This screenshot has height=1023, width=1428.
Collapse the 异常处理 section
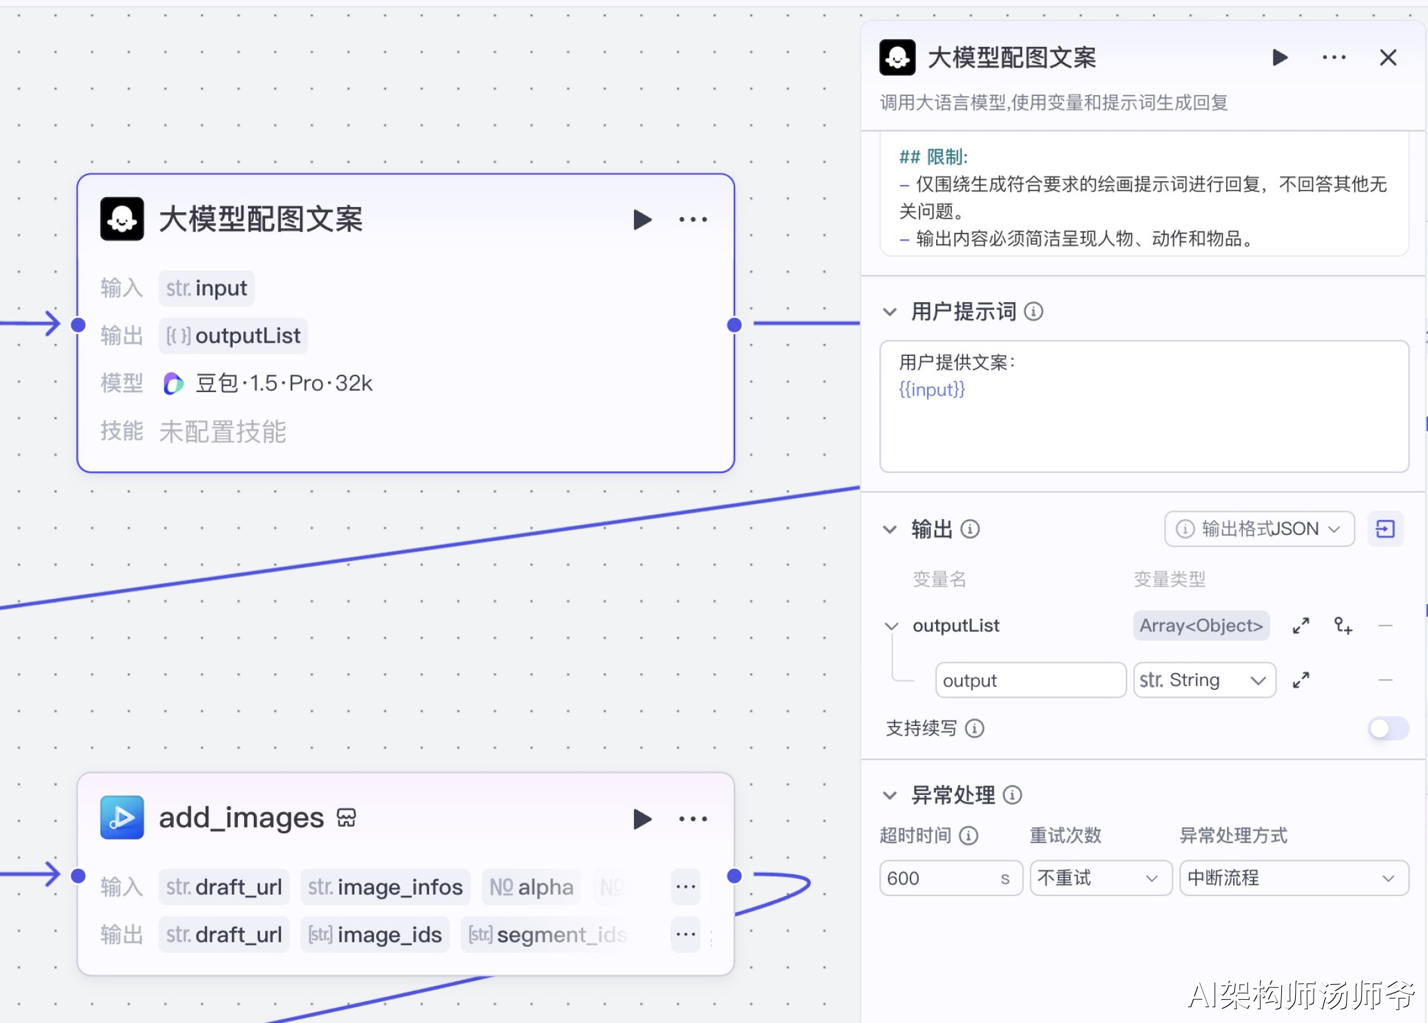890,795
